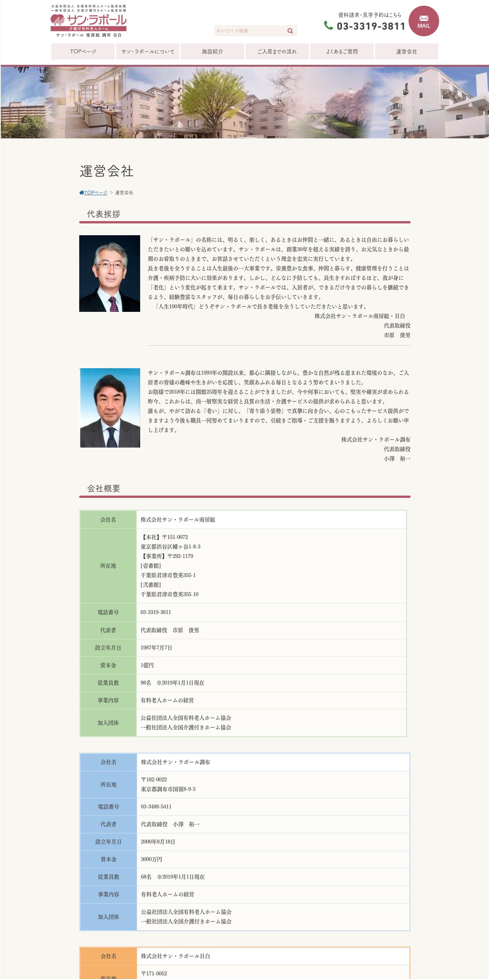Click address 千葉県君津市豊英355-10
This screenshot has width=489, height=979.
click(169, 594)
